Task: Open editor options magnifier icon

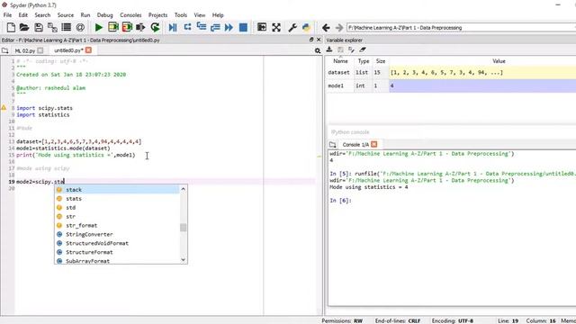Action: tap(318, 50)
